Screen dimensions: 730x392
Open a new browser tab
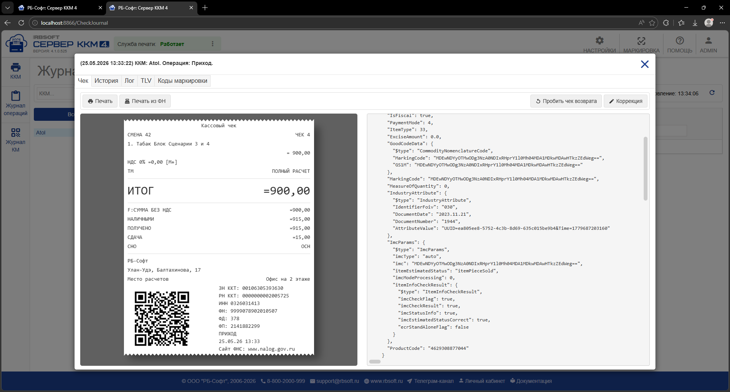(x=205, y=8)
